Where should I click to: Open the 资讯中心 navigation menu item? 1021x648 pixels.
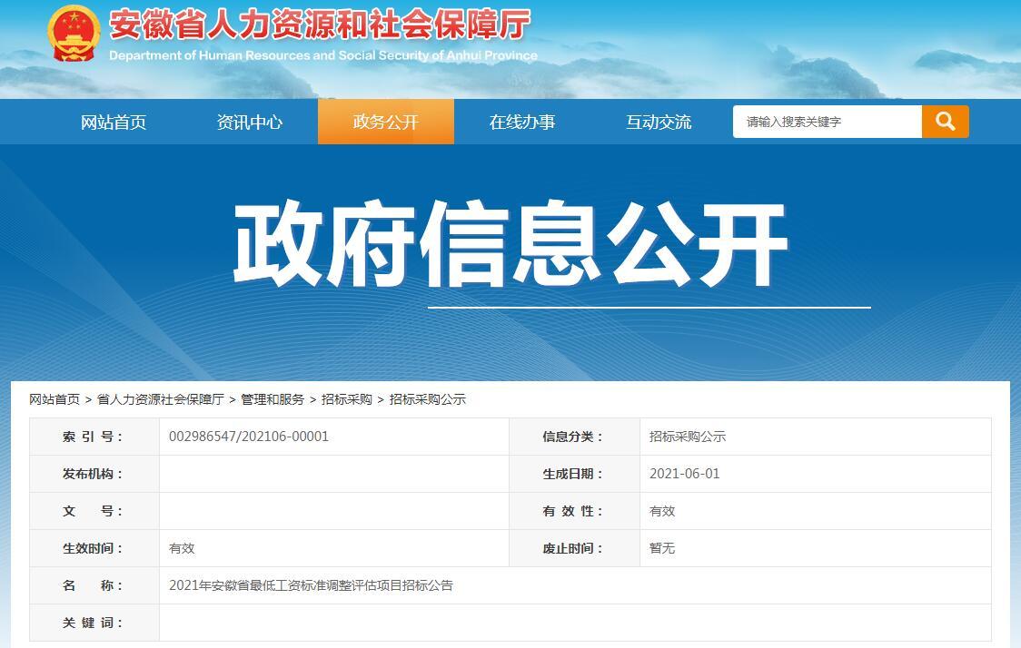click(x=250, y=121)
